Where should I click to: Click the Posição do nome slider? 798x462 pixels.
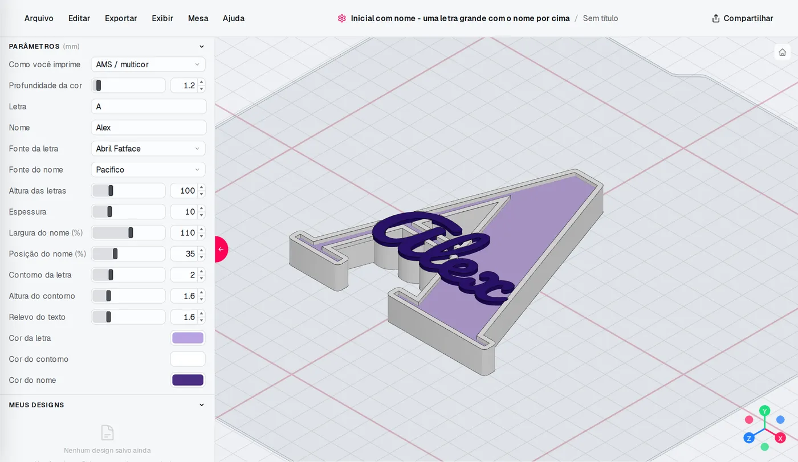tap(128, 254)
